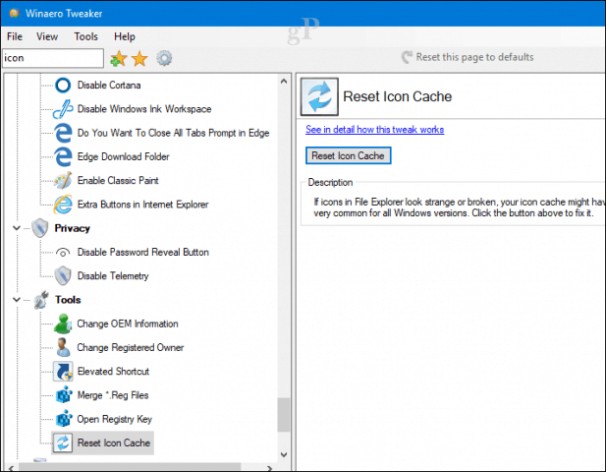Click the eye icon for Password Reveal Button
Image resolution: width=606 pixels, height=472 pixels.
[63, 253]
